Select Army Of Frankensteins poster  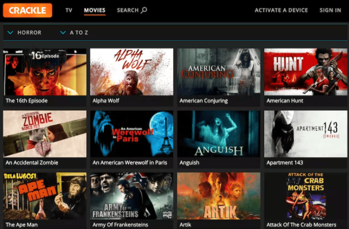(x=131, y=196)
